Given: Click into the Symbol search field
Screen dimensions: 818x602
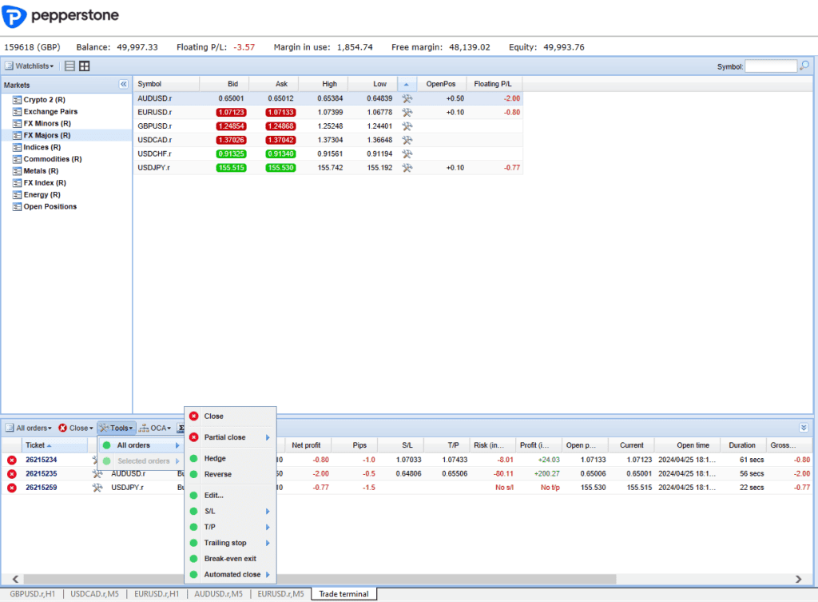Looking at the screenshot, I should tap(770, 66).
